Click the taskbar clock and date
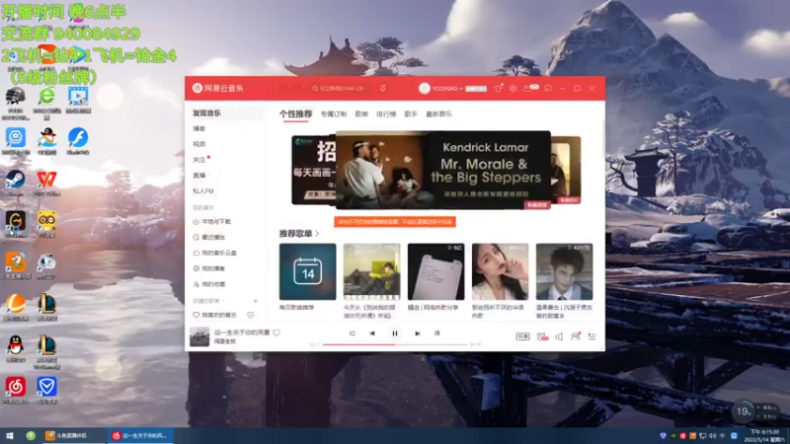Screen dimensions: 790x444 point(763,435)
